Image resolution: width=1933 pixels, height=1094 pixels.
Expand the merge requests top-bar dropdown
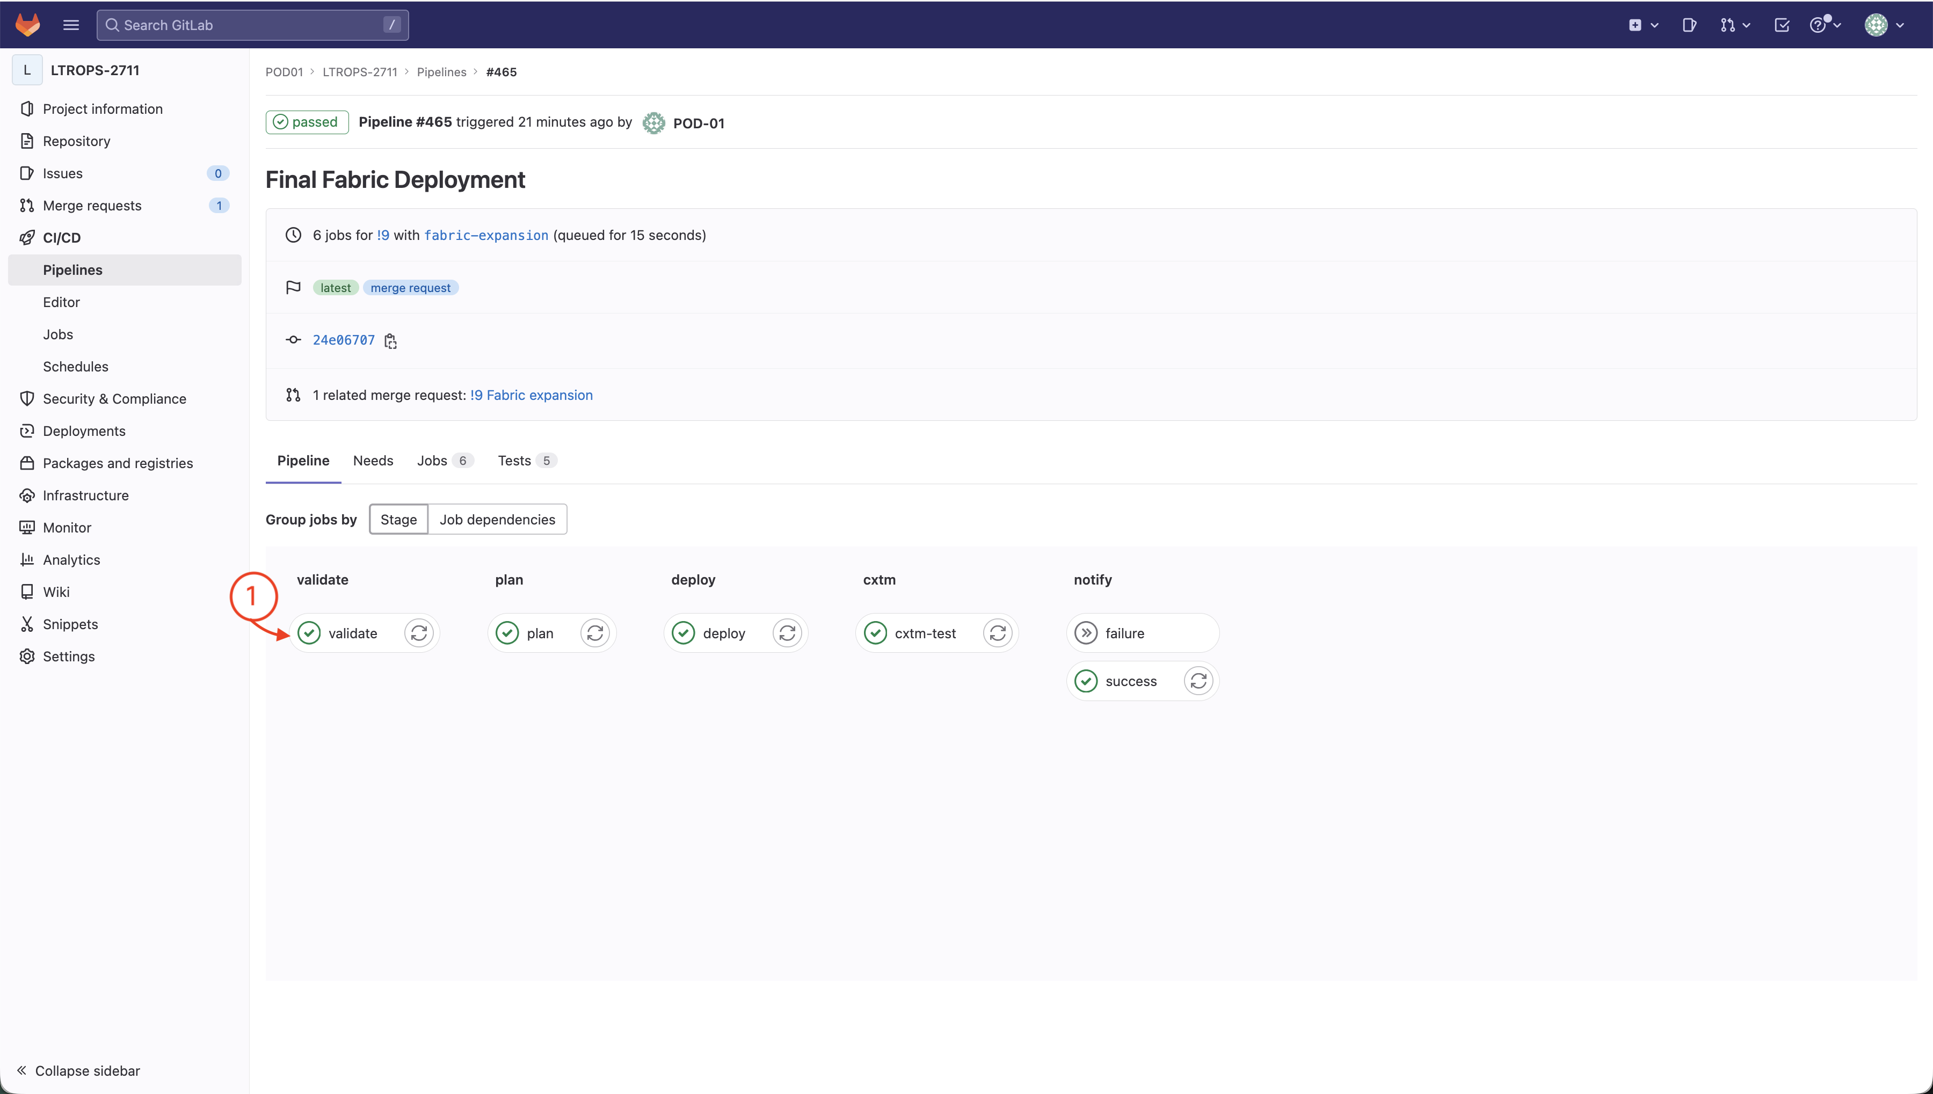coord(1734,25)
